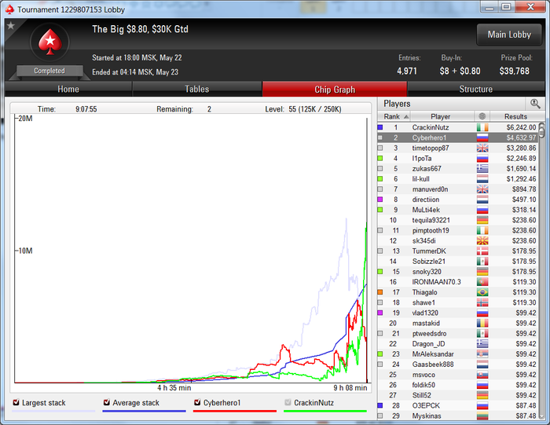
Task: Click 4 h 35 min axis label
Action: pos(174,387)
